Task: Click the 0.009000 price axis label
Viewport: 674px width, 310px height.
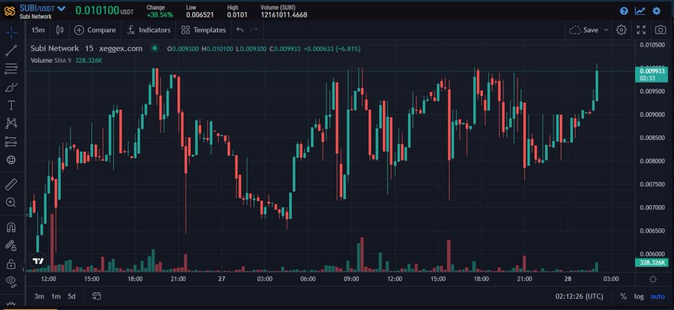Action: (652, 114)
